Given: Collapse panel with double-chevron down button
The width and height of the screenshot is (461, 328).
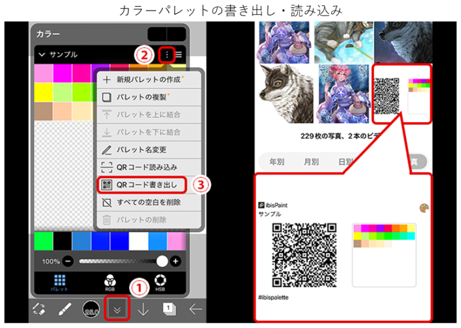Looking at the screenshot, I should pos(118,309).
